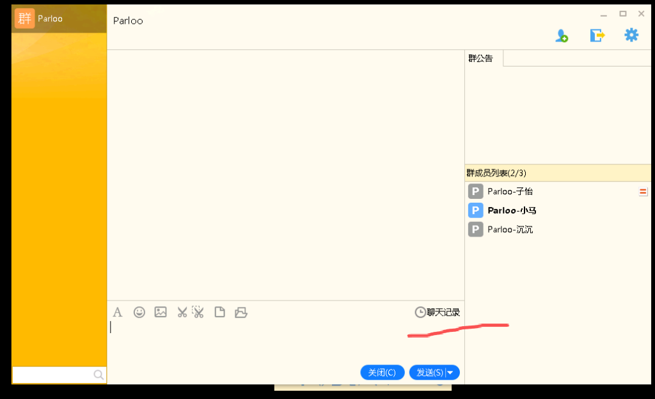Select the scissors with dashed box tool
The image size is (655, 399).
pos(198,312)
